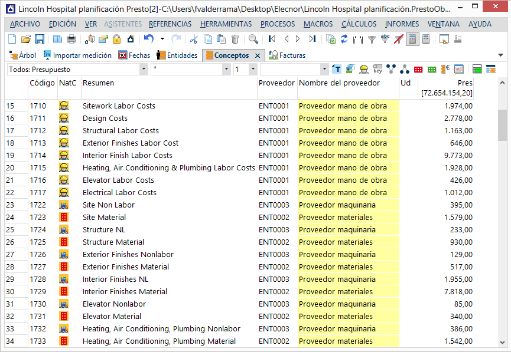Expand the undo history dropdown arrow

(x=162, y=39)
